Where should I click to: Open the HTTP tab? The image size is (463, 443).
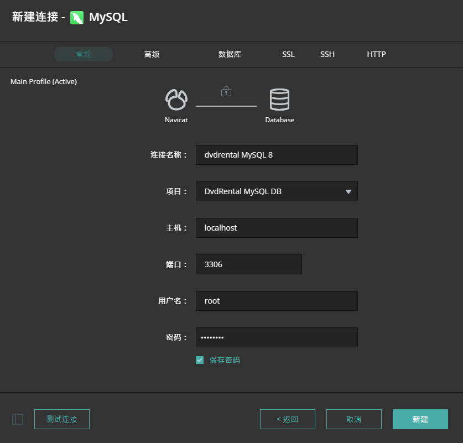(376, 54)
